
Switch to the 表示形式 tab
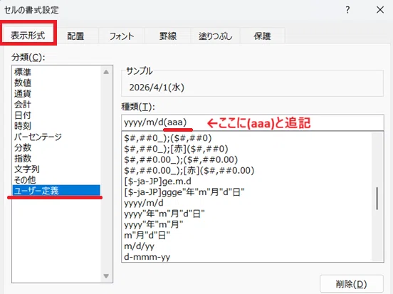[28, 35]
